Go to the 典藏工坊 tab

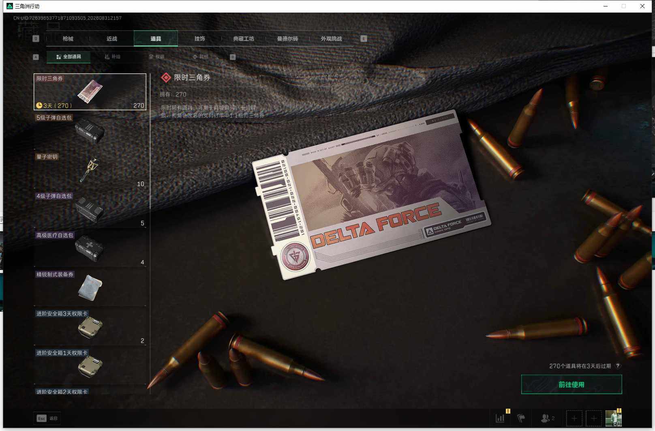(x=244, y=39)
